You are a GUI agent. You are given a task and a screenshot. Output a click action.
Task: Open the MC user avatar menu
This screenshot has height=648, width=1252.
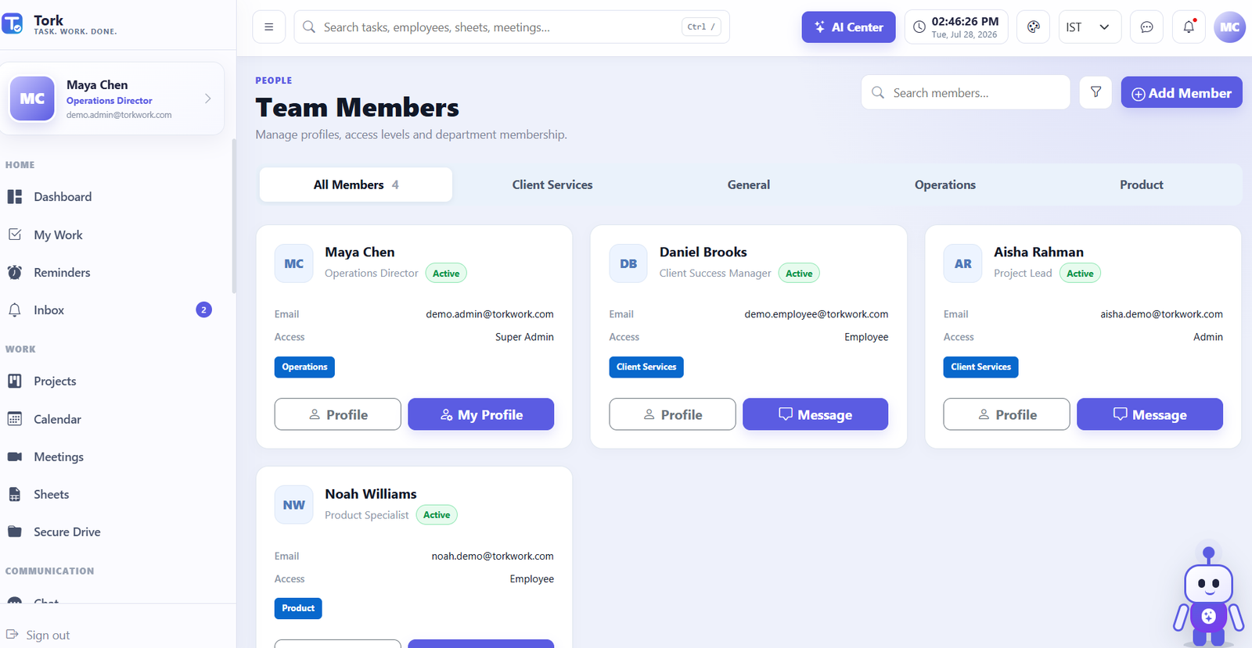1229,27
